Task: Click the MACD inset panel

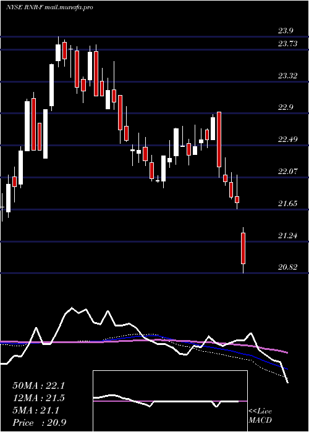Action: click(x=170, y=401)
